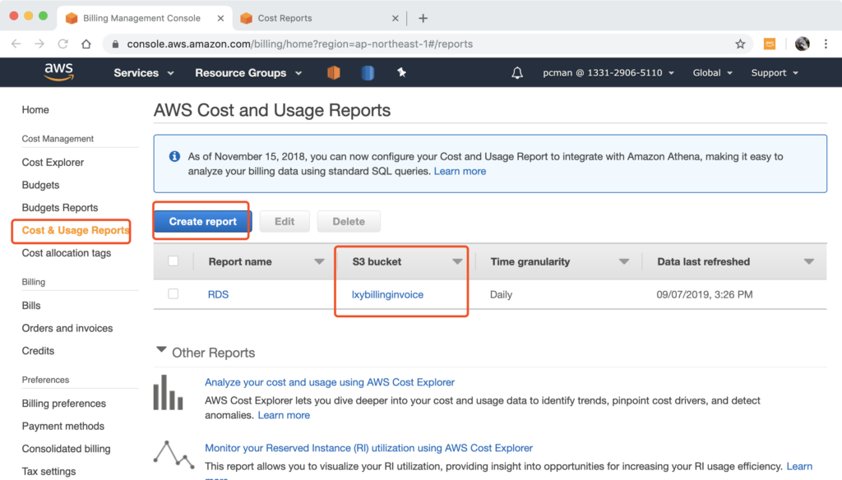
Task: Open Budgets Reports in the sidebar
Action: (x=59, y=207)
